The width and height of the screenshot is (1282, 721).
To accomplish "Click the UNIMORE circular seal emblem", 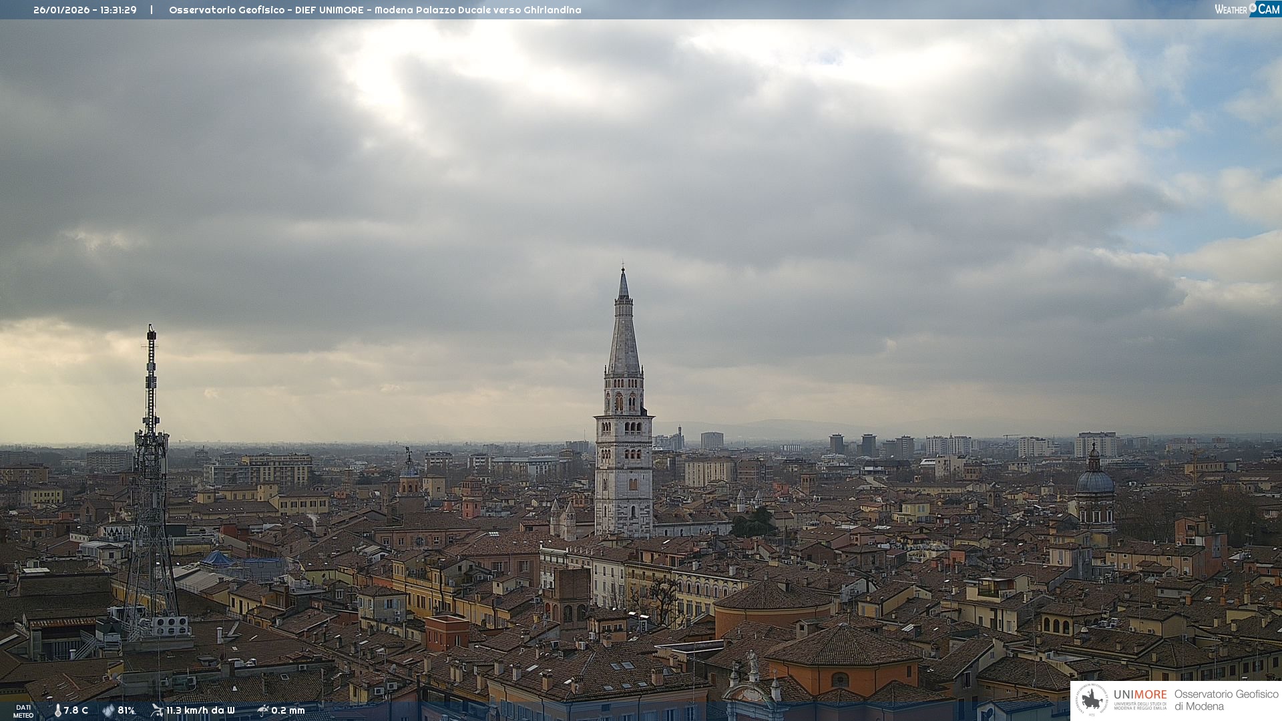I will (x=1092, y=700).
